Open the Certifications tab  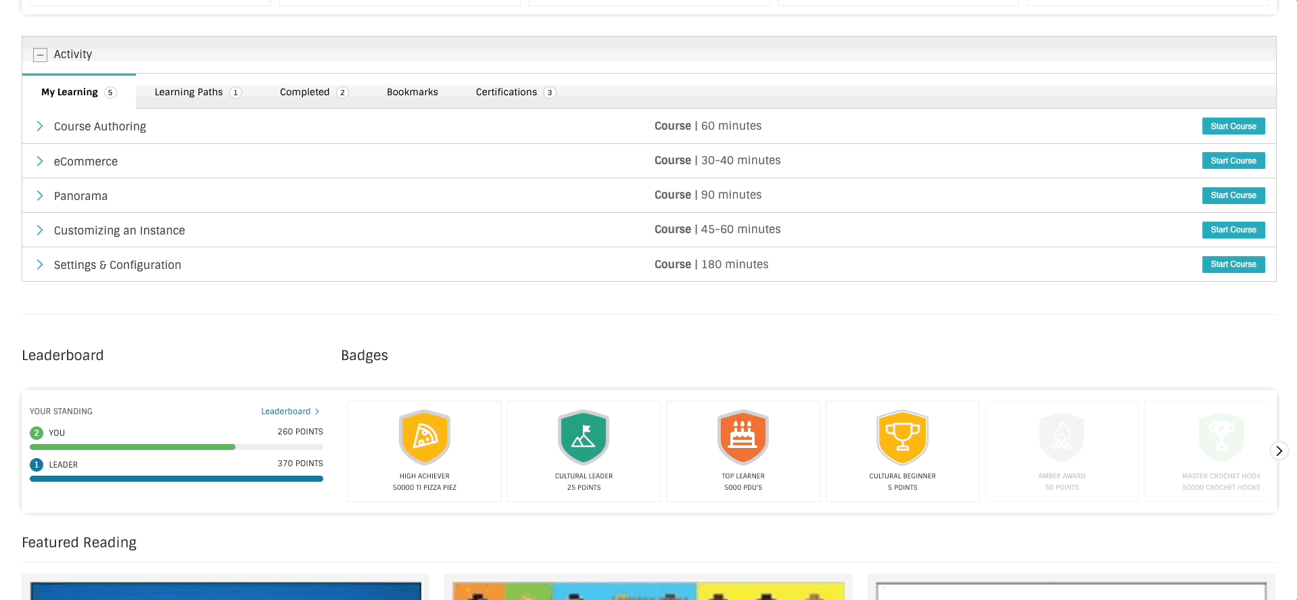[x=515, y=92]
